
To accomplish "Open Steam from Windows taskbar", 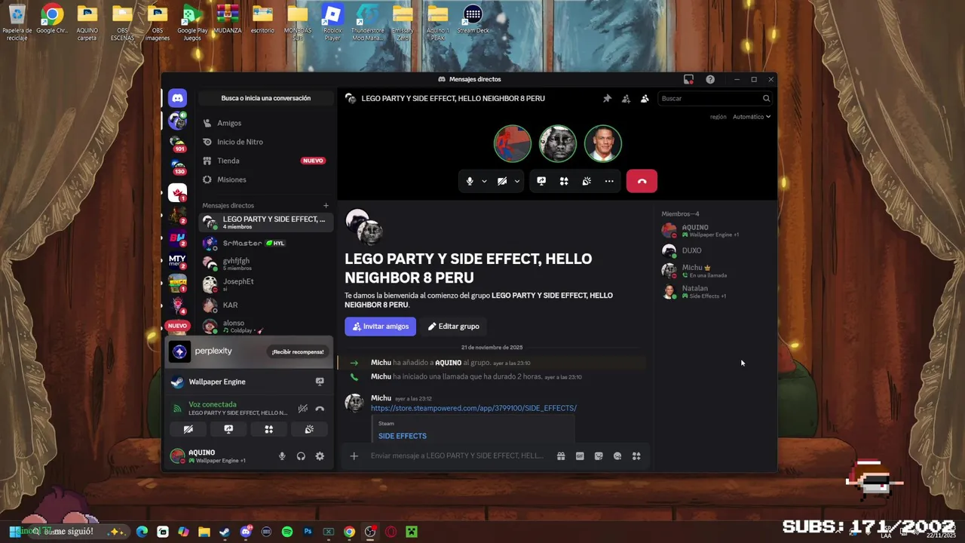I will pyautogui.click(x=225, y=532).
